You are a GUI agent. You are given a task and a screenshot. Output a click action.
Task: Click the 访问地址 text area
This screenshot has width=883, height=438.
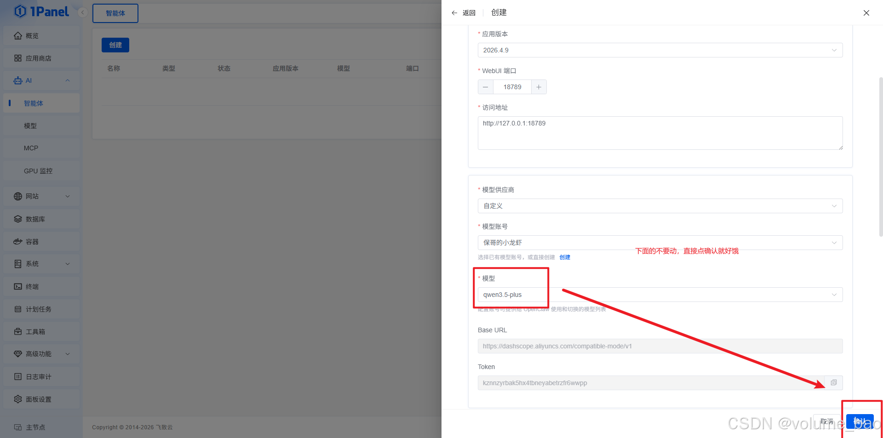660,133
